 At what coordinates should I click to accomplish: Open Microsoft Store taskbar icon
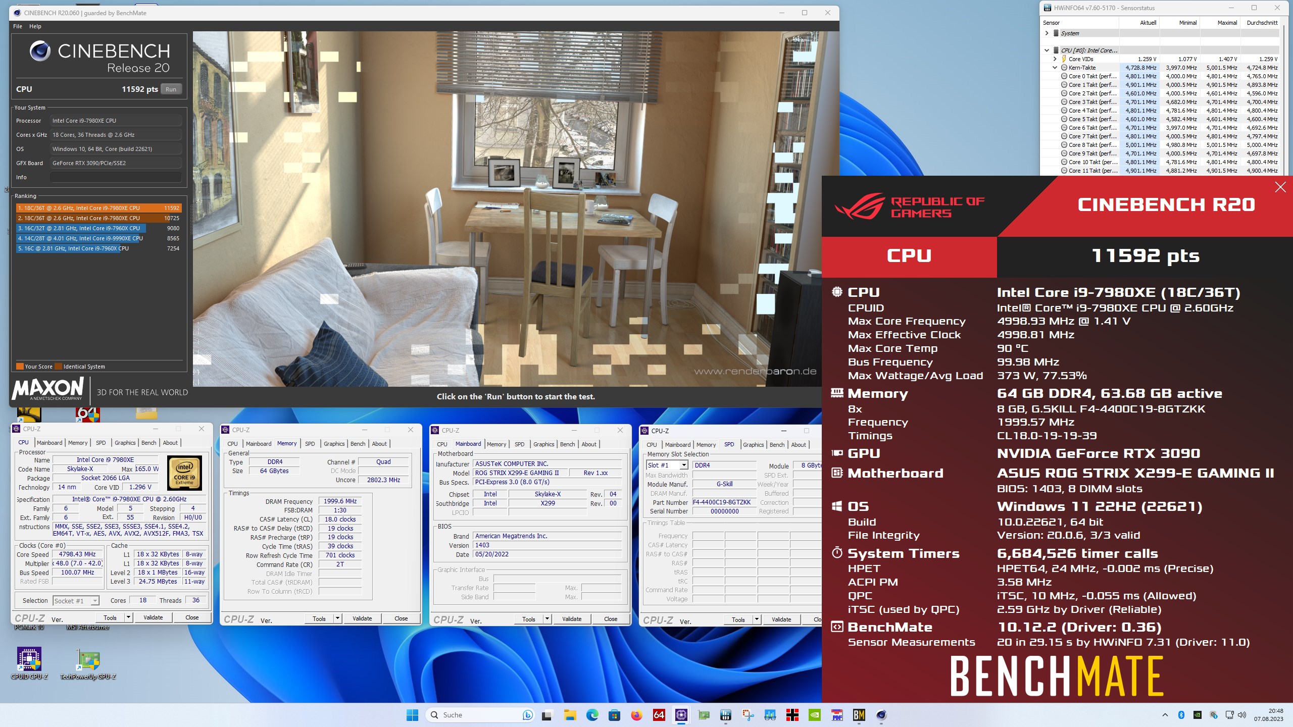click(x=614, y=715)
